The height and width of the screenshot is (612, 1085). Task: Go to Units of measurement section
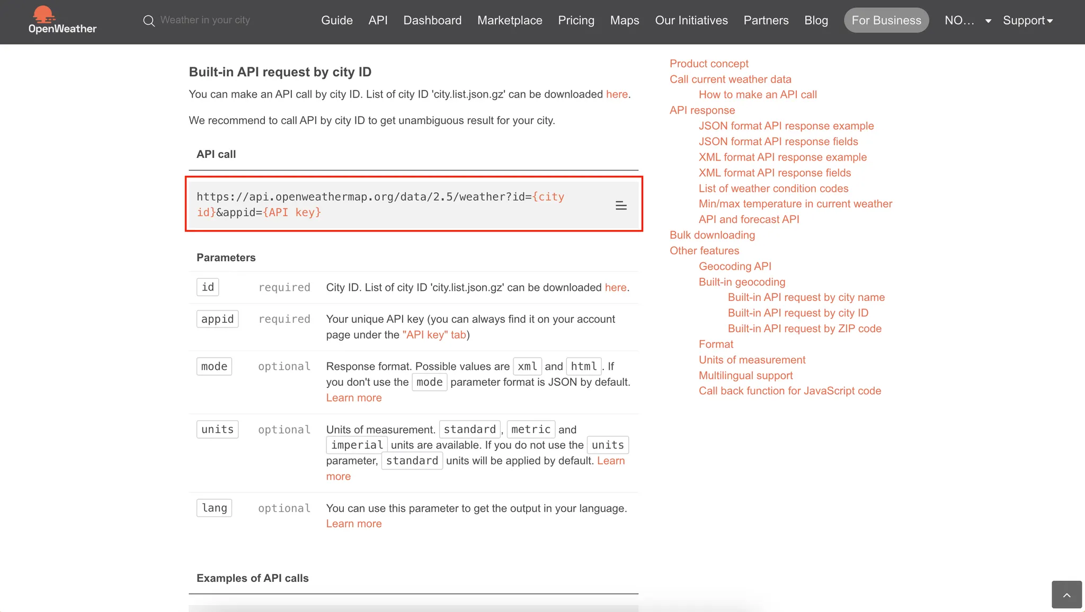pos(752,360)
